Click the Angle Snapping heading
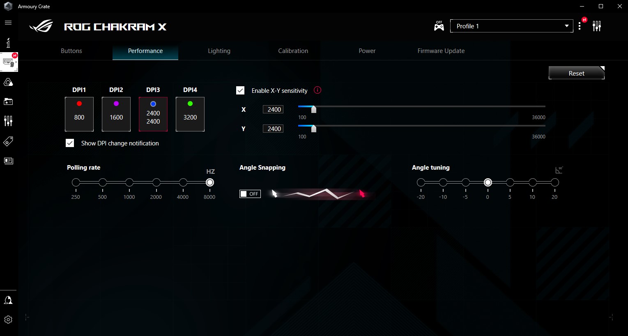Screen dimensions: 628x336 tap(262, 168)
